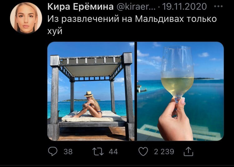Open the right photo with wine glass

point(180,91)
